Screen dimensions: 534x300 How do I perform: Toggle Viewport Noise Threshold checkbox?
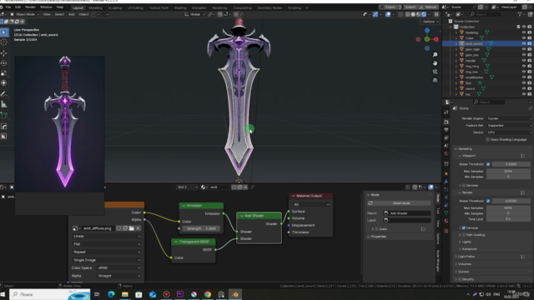488,164
